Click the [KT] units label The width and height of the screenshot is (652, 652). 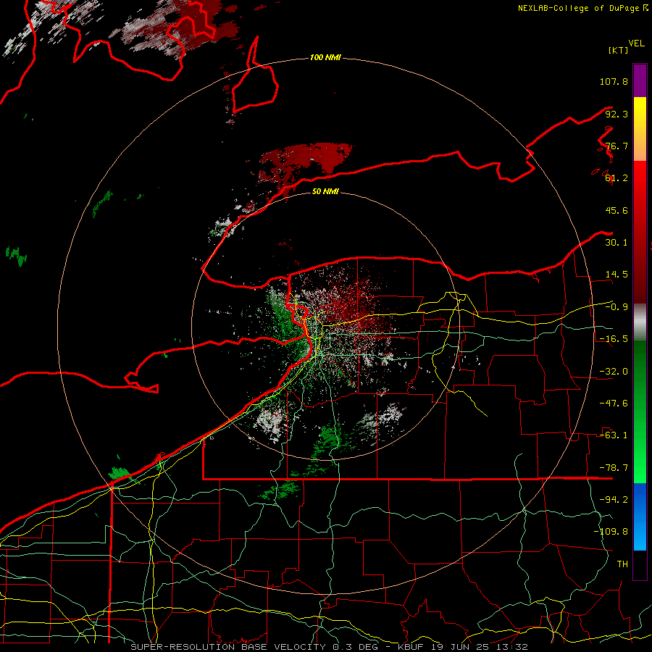[618, 50]
